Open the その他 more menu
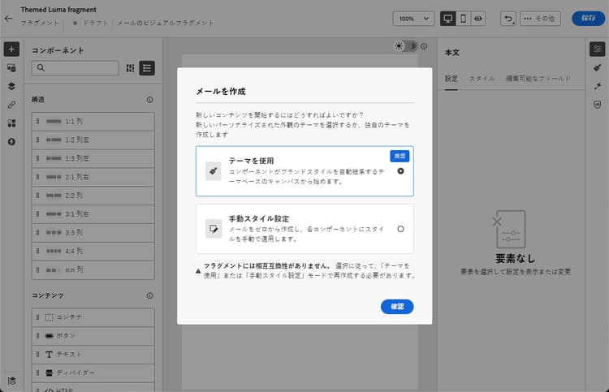Viewport: 609px width, 392px height. click(x=540, y=19)
